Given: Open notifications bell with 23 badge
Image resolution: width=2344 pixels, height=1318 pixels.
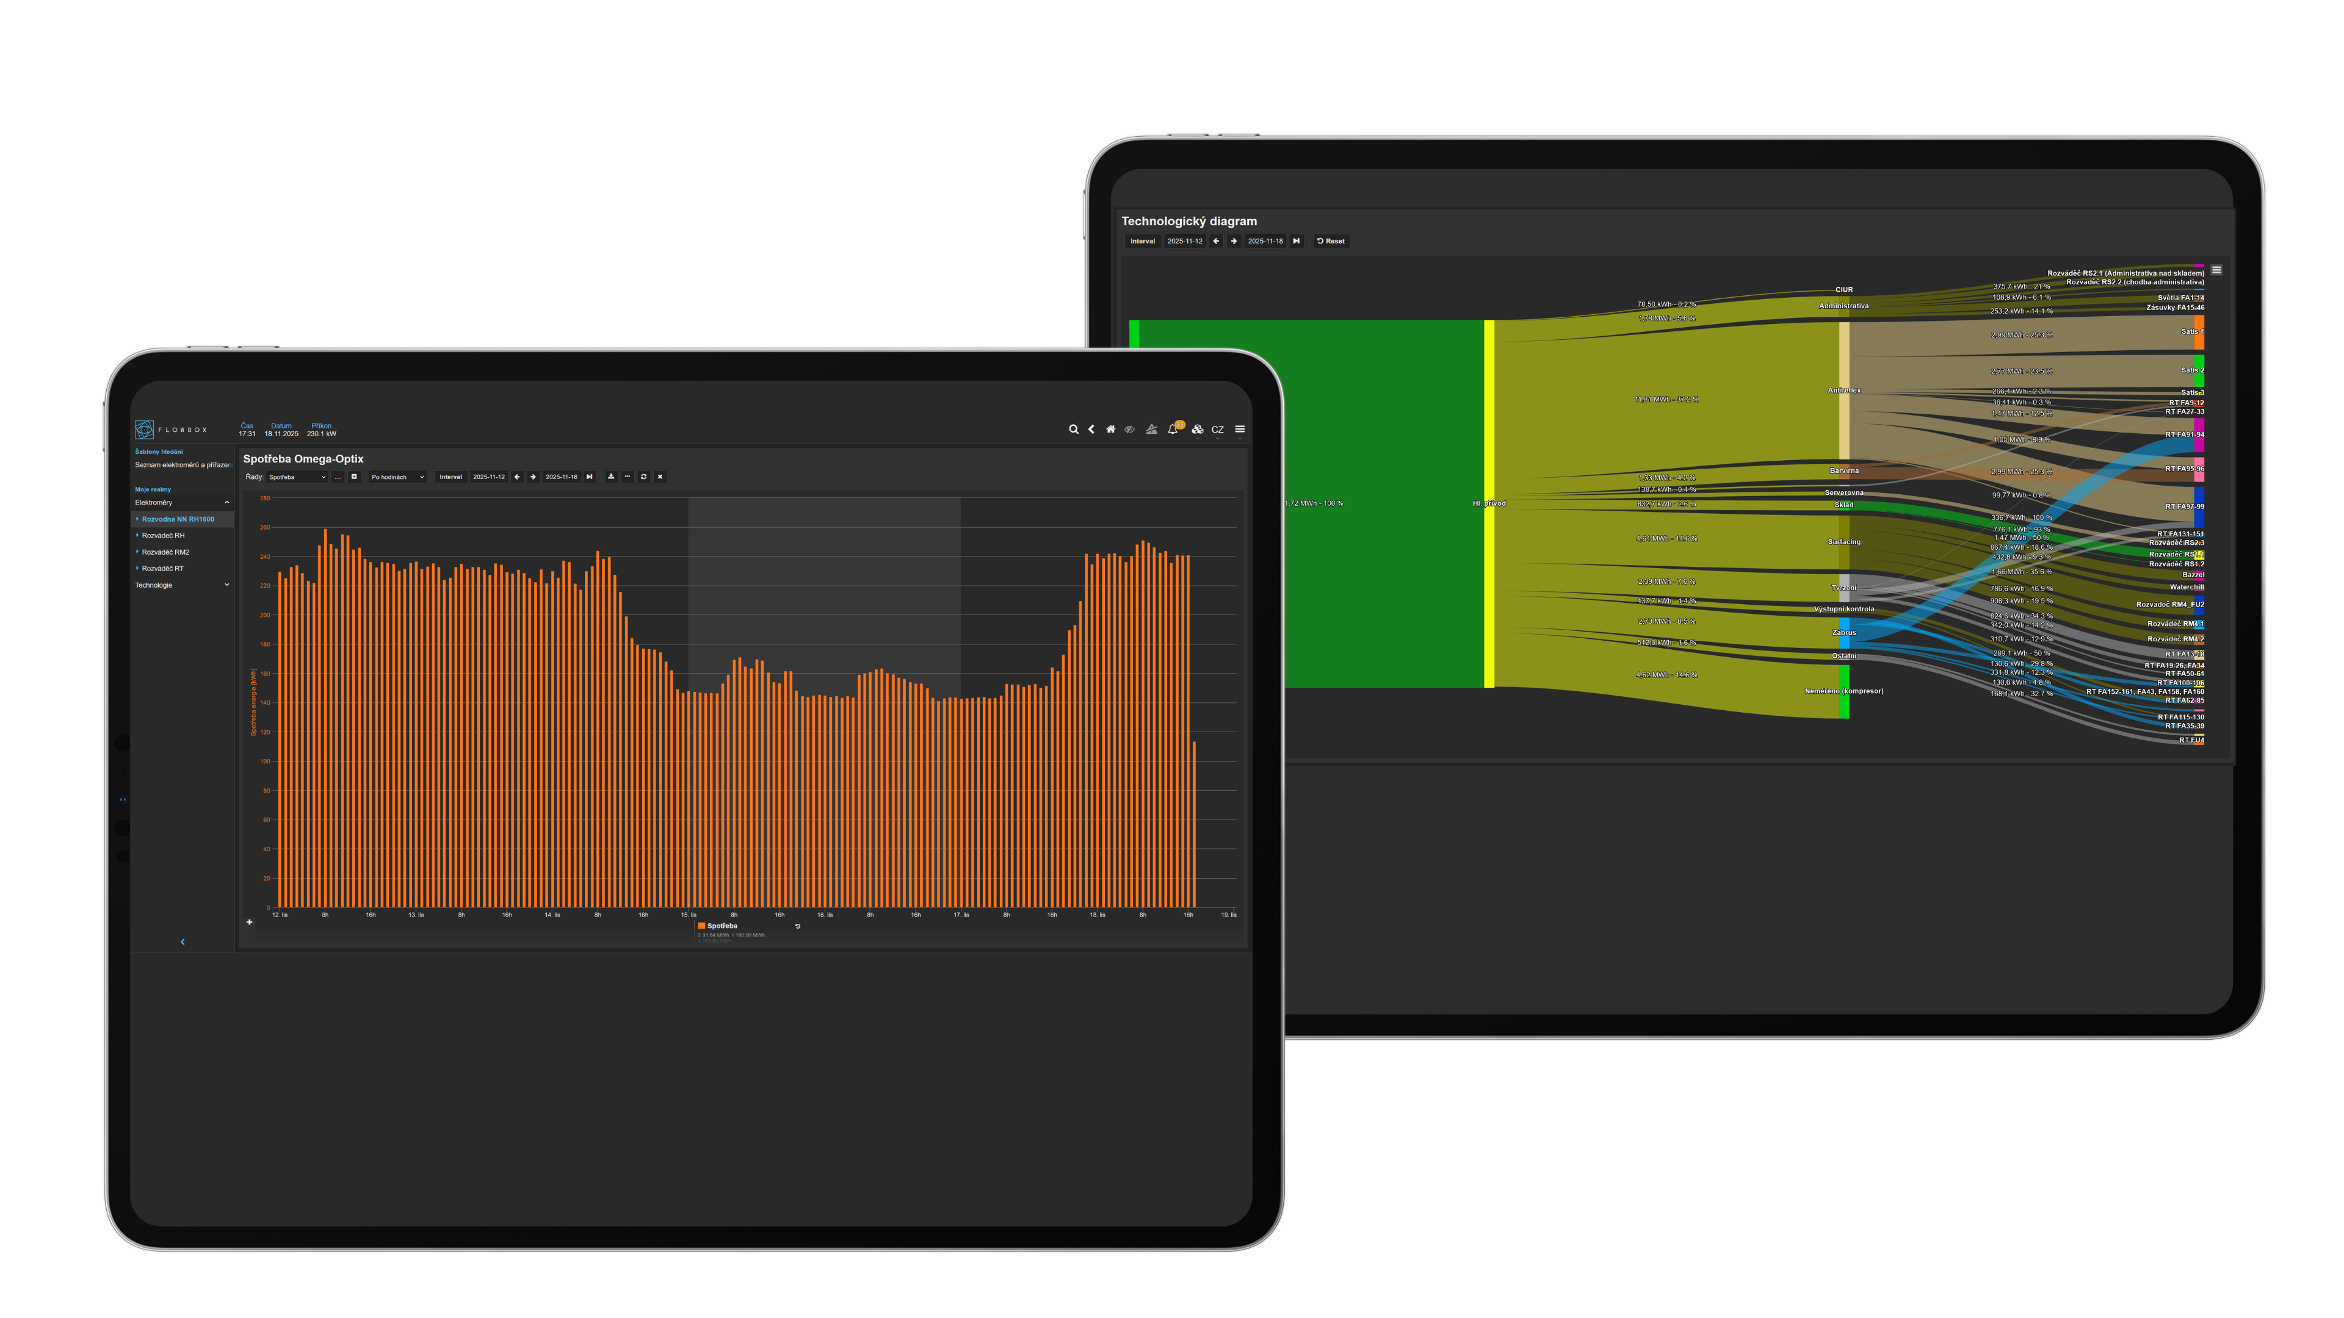Looking at the screenshot, I should click(1173, 430).
